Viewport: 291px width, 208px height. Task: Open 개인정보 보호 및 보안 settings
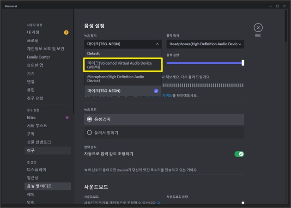tap(45, 49)
